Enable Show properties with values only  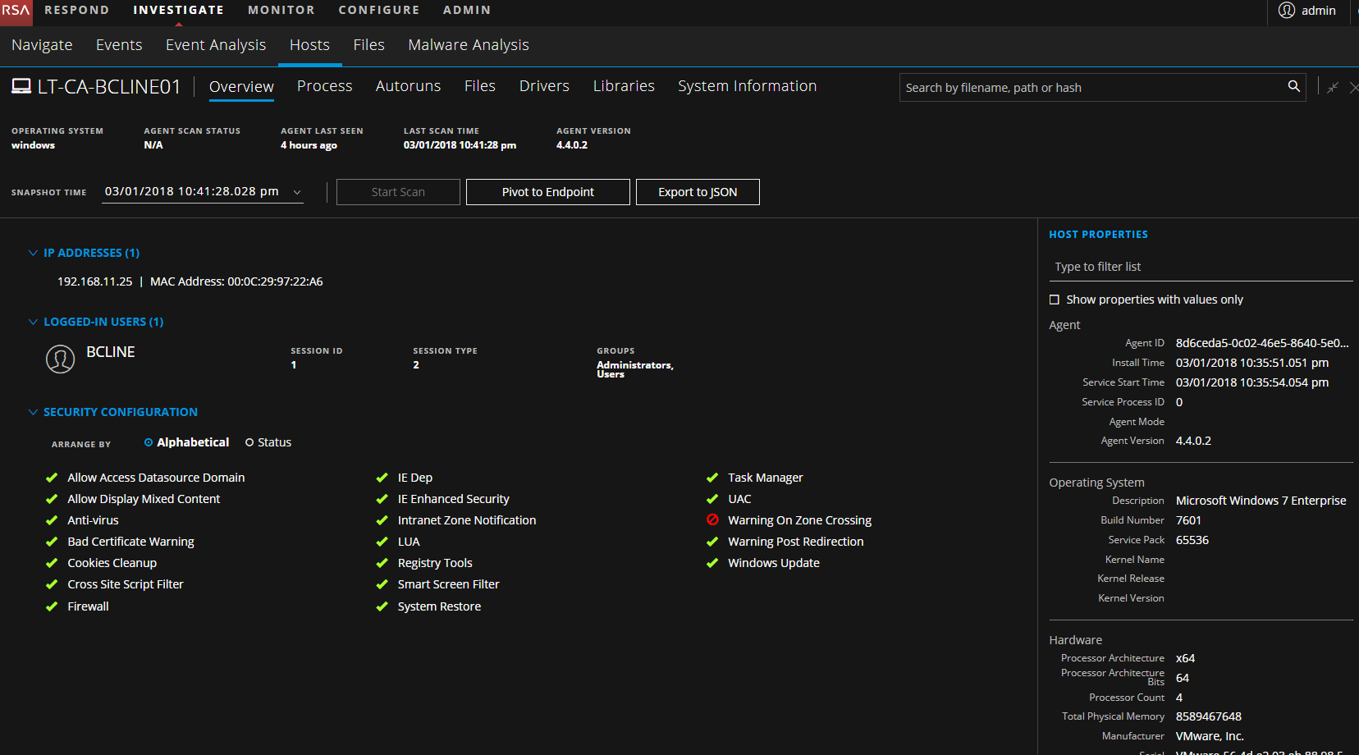[1055, 300]
